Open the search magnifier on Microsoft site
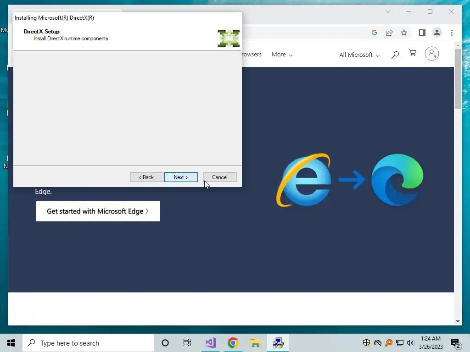 point(395,55)
